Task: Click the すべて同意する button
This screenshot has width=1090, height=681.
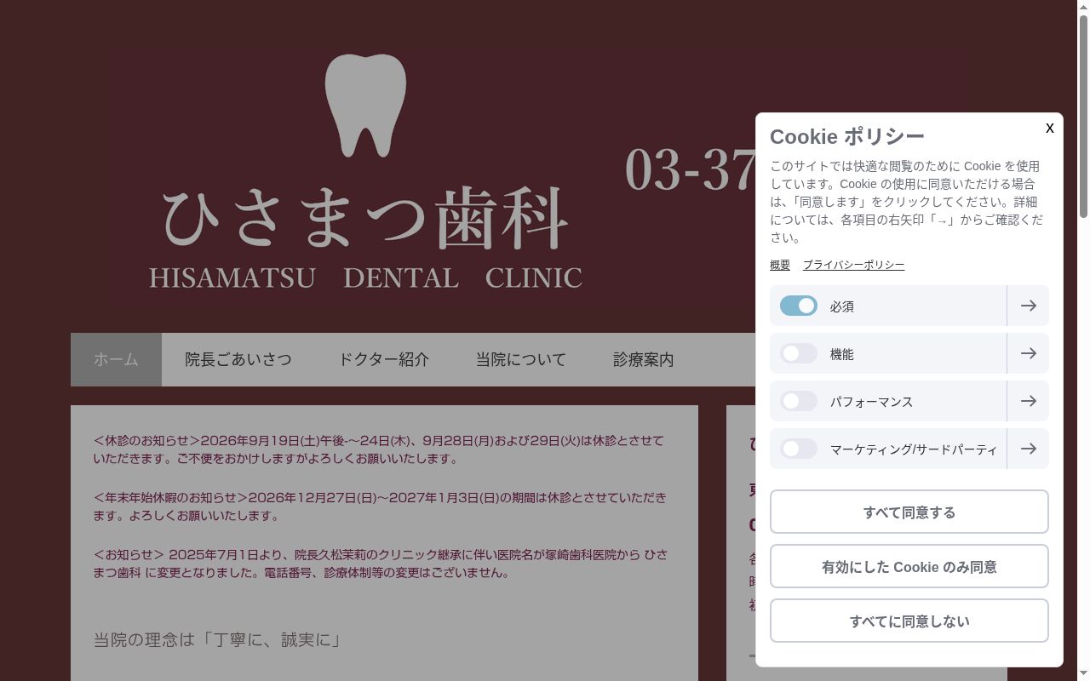Action: 909,512
